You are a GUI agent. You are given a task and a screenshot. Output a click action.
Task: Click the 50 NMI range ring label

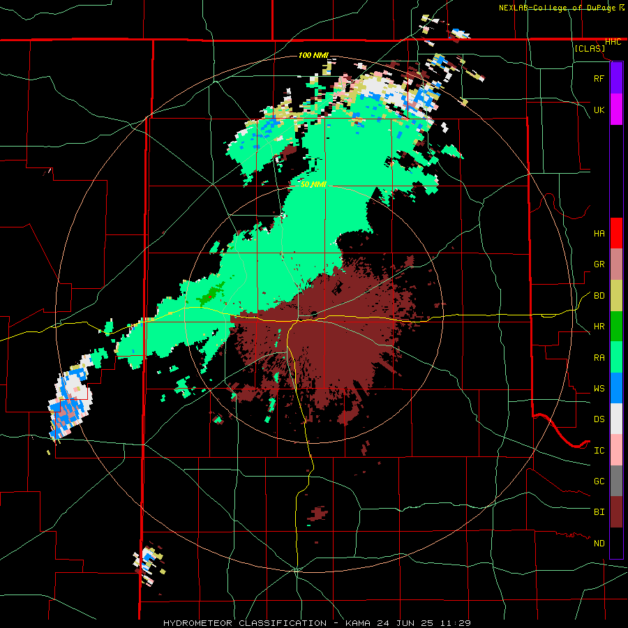tap(313, 185)
